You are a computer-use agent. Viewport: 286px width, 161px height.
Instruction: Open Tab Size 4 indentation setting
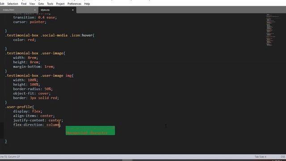click(260, 157)
